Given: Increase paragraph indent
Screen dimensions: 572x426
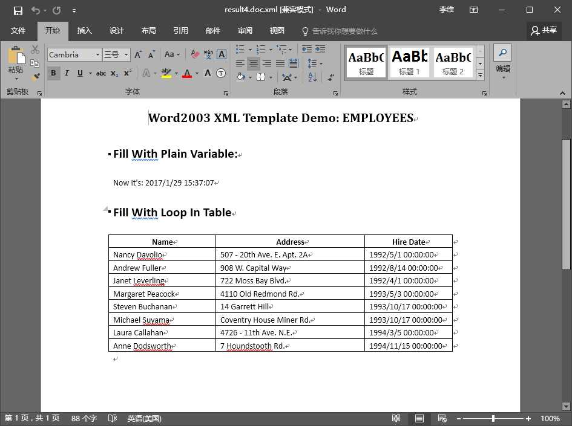Looking at the screenshot, I should pos(320,49).
